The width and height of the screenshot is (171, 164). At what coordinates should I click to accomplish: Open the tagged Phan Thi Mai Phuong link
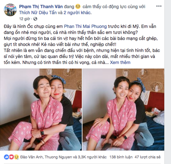point(85,26)
